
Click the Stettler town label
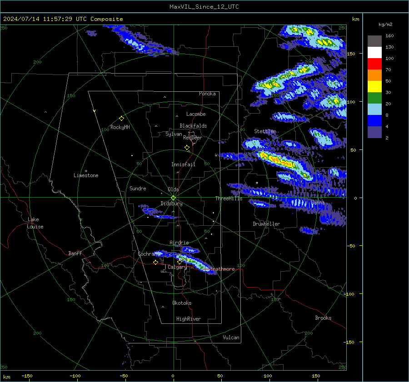coord(265,131)
